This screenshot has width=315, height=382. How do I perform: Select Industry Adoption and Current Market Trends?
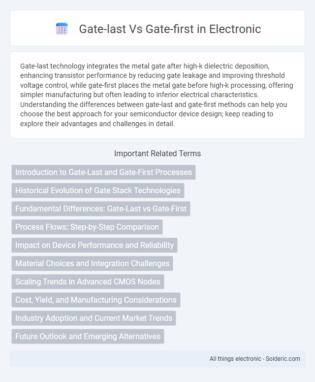click(x=94, y=318)
